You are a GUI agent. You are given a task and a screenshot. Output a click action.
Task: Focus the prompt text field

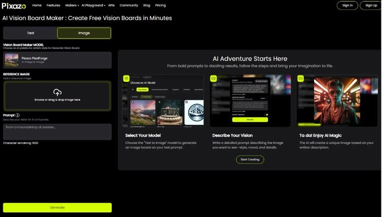57,132
